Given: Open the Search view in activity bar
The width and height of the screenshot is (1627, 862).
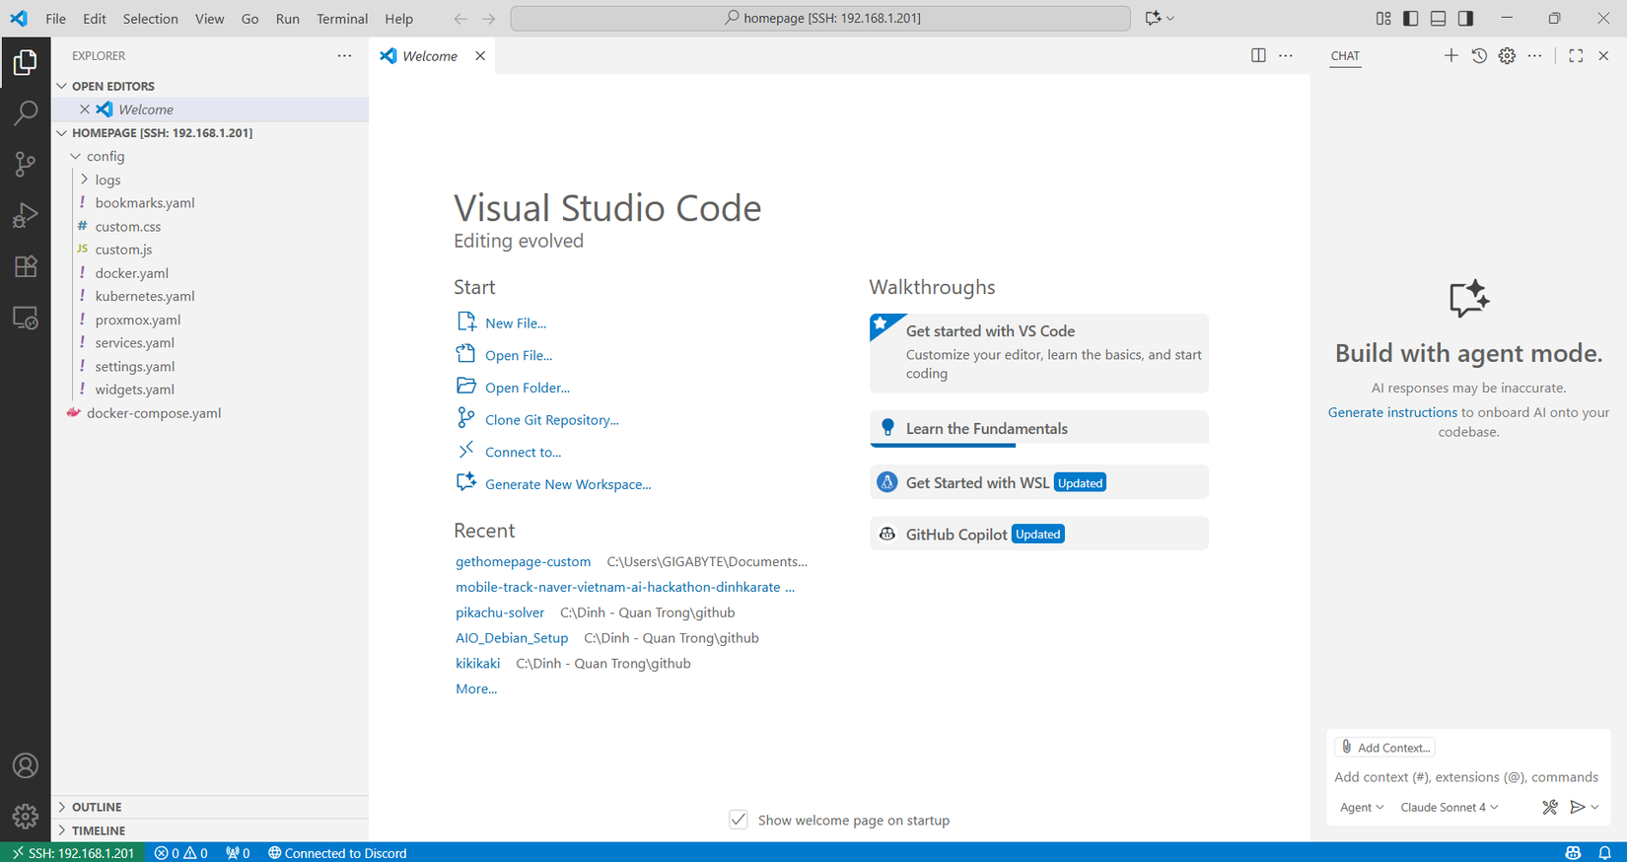Looking at the screenshot, I should 26,112.
